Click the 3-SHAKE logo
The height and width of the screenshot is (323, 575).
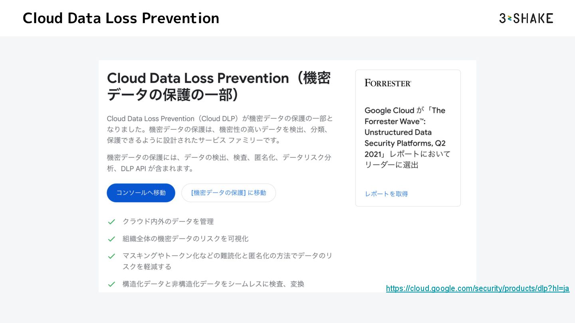coord(526,18)
